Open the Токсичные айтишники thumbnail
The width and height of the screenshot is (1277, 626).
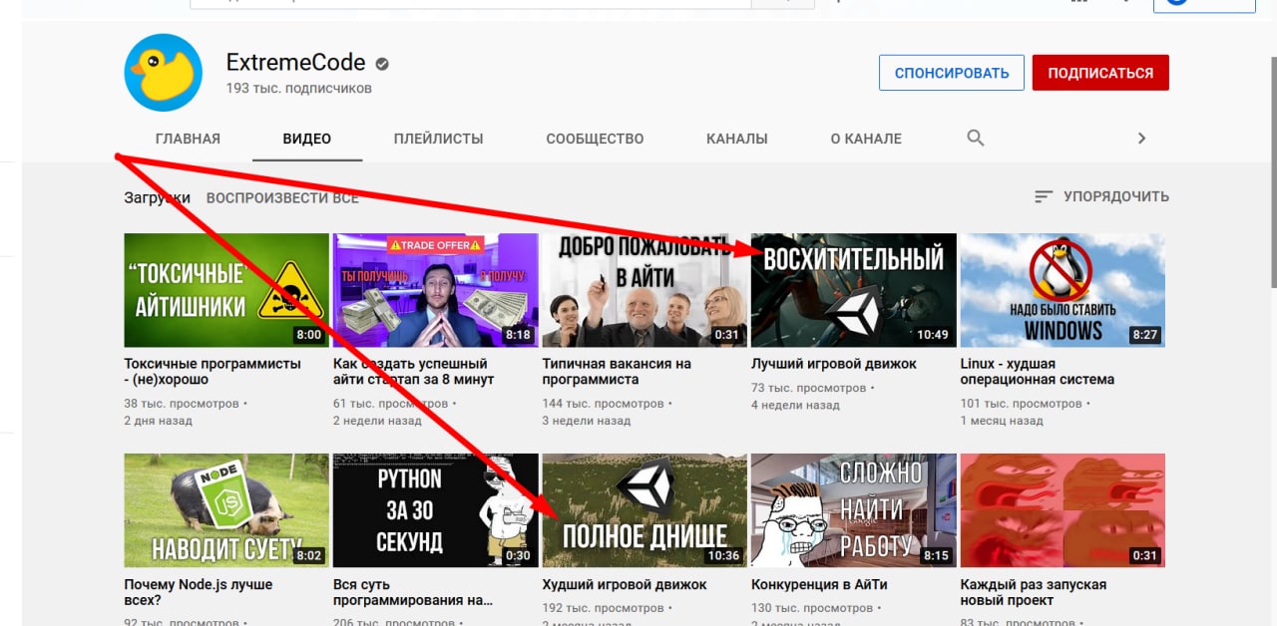(x=226, y=290)
